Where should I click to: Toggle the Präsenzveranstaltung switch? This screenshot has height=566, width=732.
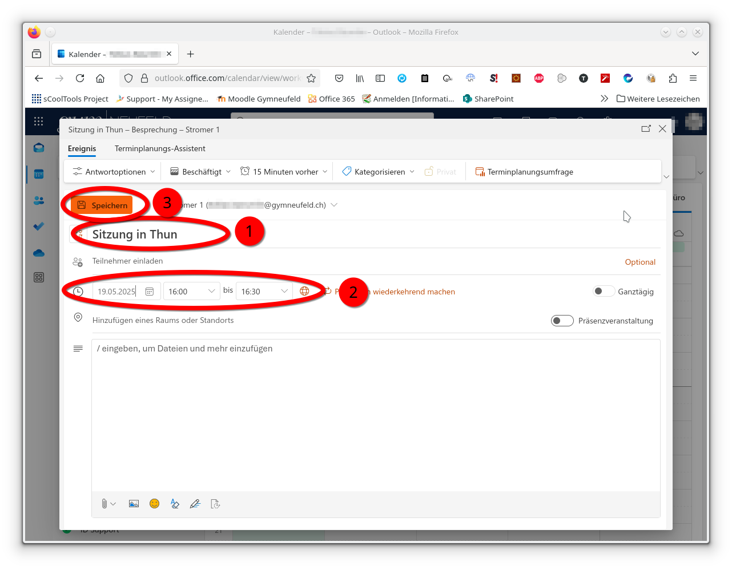(562, 321)
